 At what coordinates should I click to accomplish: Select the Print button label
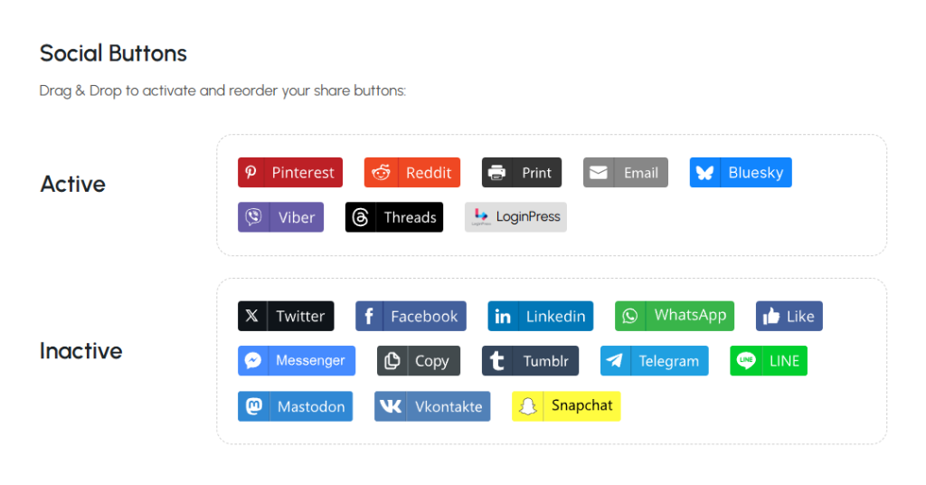[536, 173]
